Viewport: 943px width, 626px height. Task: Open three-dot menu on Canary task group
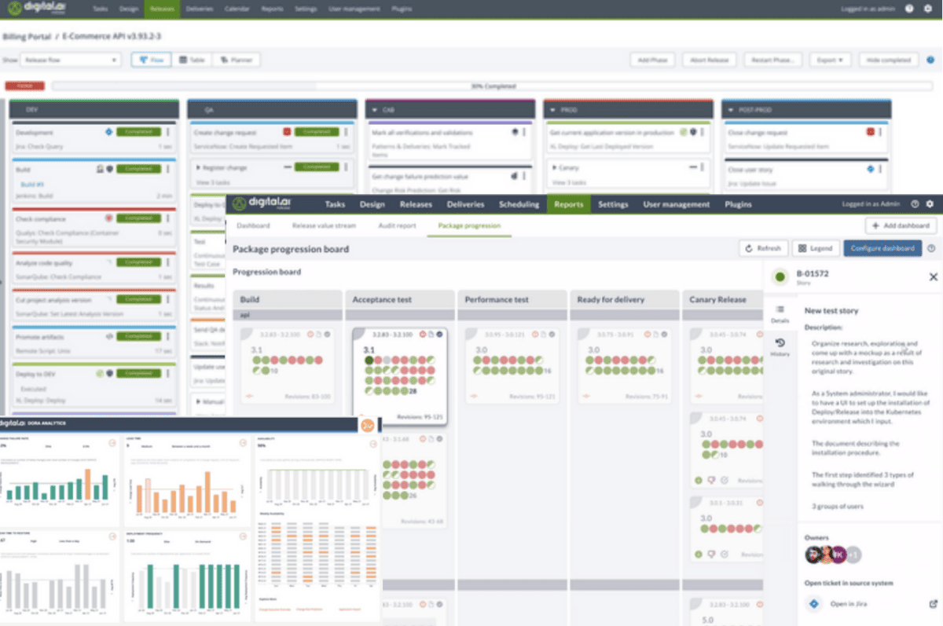point(703,167)
